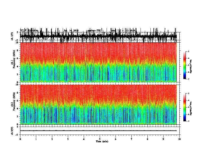Click the -3 label on ch.1 color bar
This screenshot has width=202, height=156.
click(x=188, y=51)
